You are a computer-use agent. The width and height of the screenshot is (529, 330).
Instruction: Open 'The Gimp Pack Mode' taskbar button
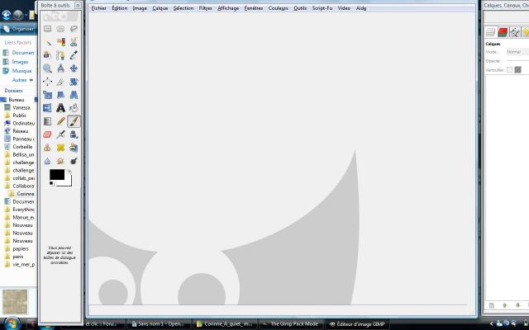click(291, 324)
